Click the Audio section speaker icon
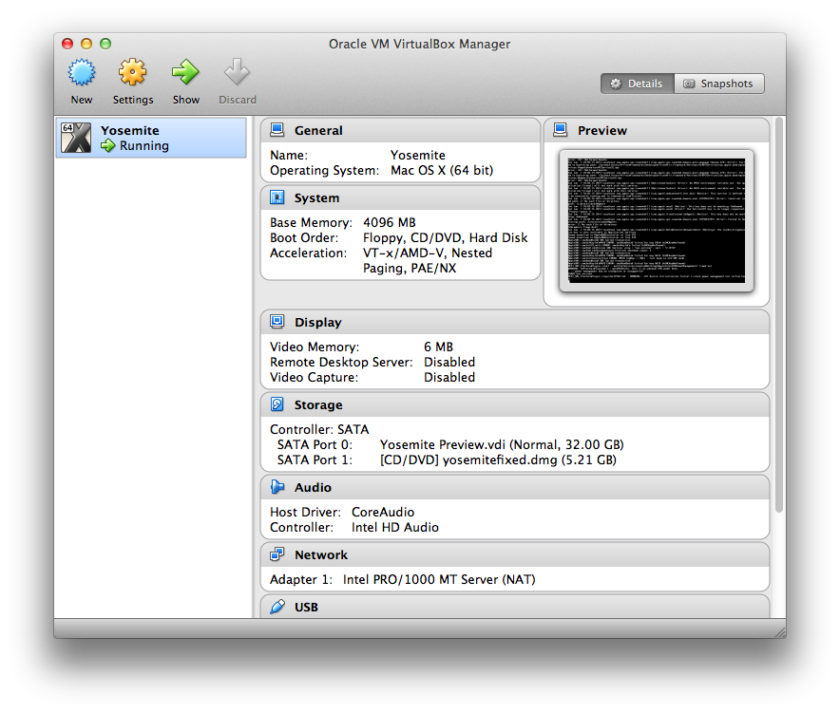 [x=277, y=487]
